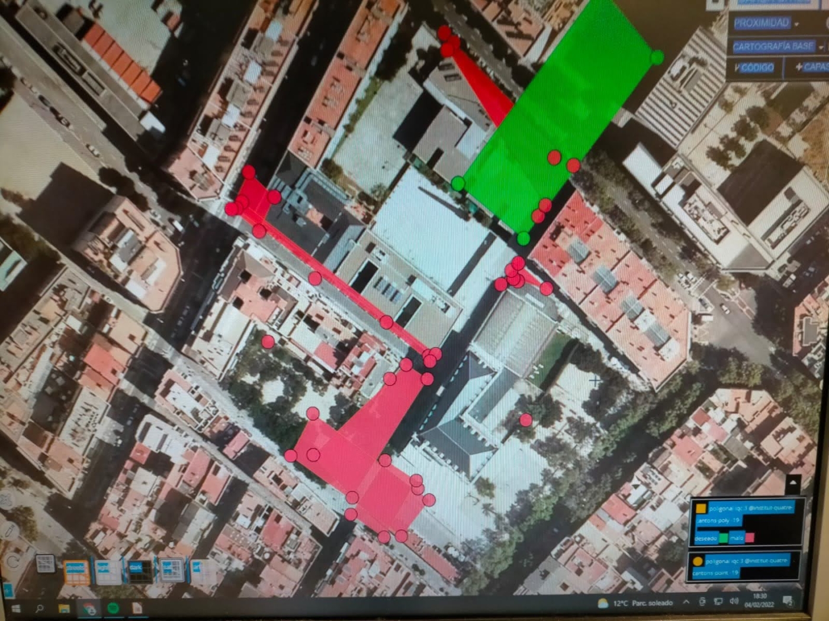Collapse the legend panel with up arrow

793,483
